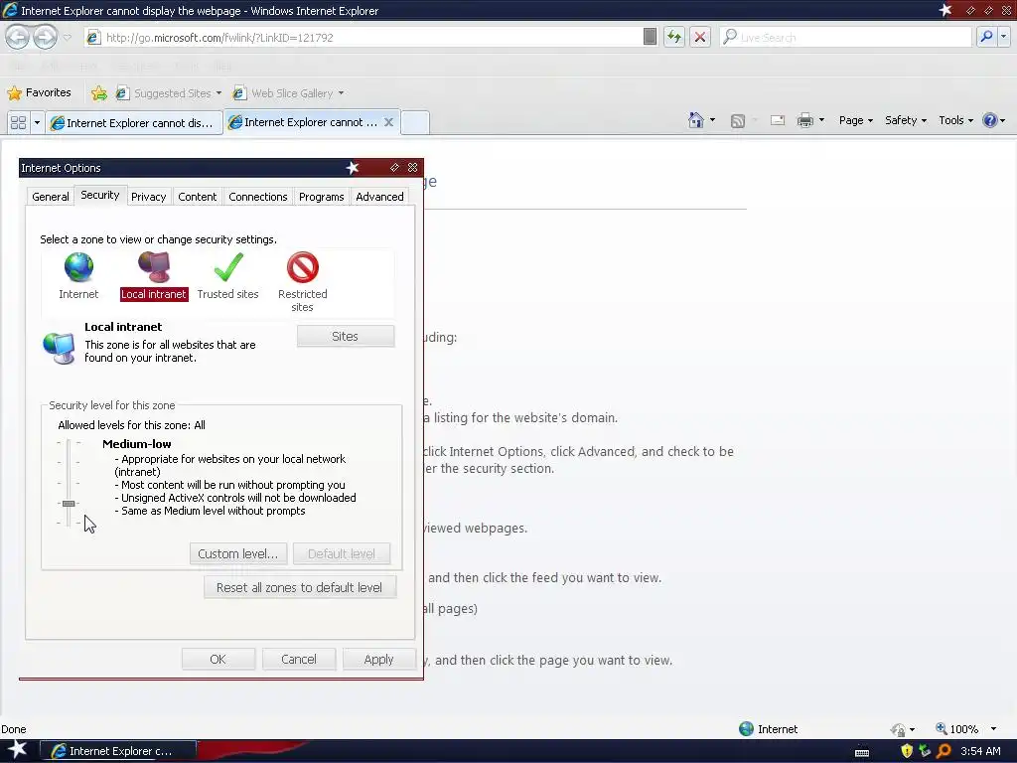Click the security level slider thumb

pyautogui.click(x=69, y=504)
